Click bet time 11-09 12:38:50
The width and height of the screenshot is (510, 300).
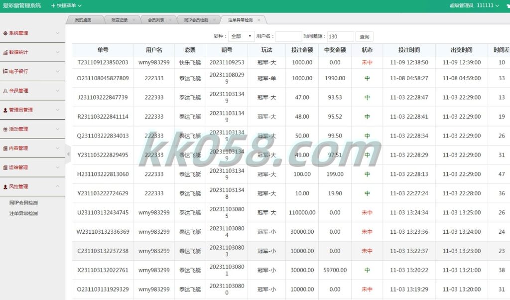coord(409,62)
